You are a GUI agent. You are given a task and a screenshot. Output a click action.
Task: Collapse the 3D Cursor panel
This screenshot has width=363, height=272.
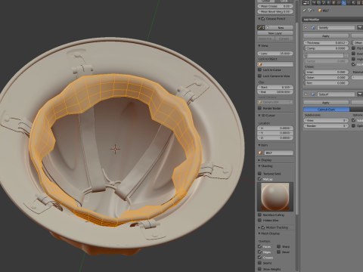259,116
